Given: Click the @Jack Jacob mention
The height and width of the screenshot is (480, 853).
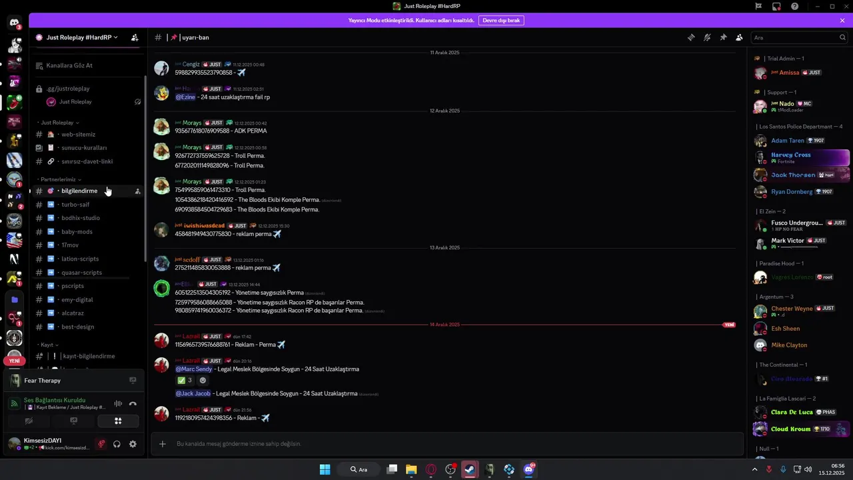Looking at the screenshot, I should pos(193,393).
